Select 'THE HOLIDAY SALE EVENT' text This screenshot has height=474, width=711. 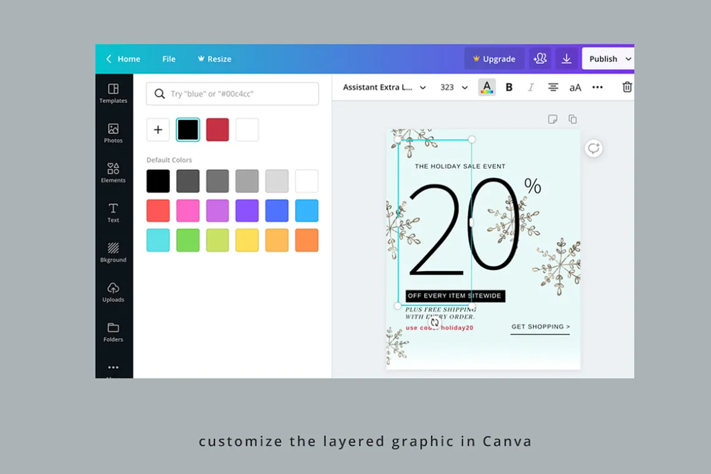460,167
